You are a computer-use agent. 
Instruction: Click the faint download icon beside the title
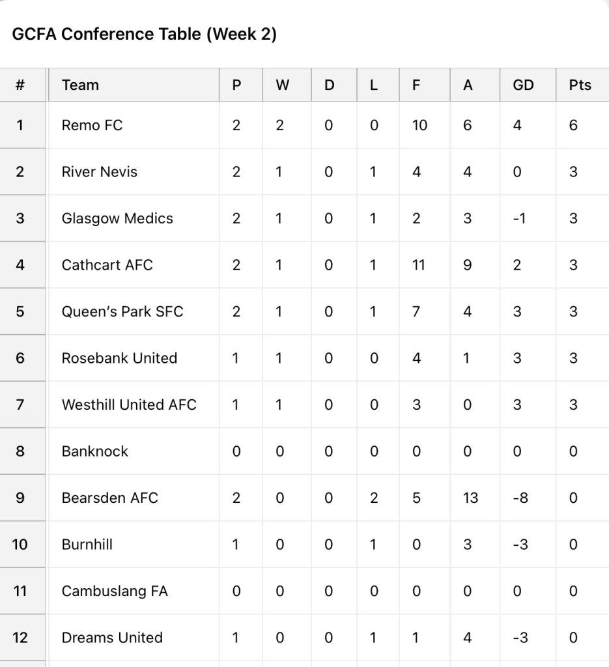coord(531,35)
